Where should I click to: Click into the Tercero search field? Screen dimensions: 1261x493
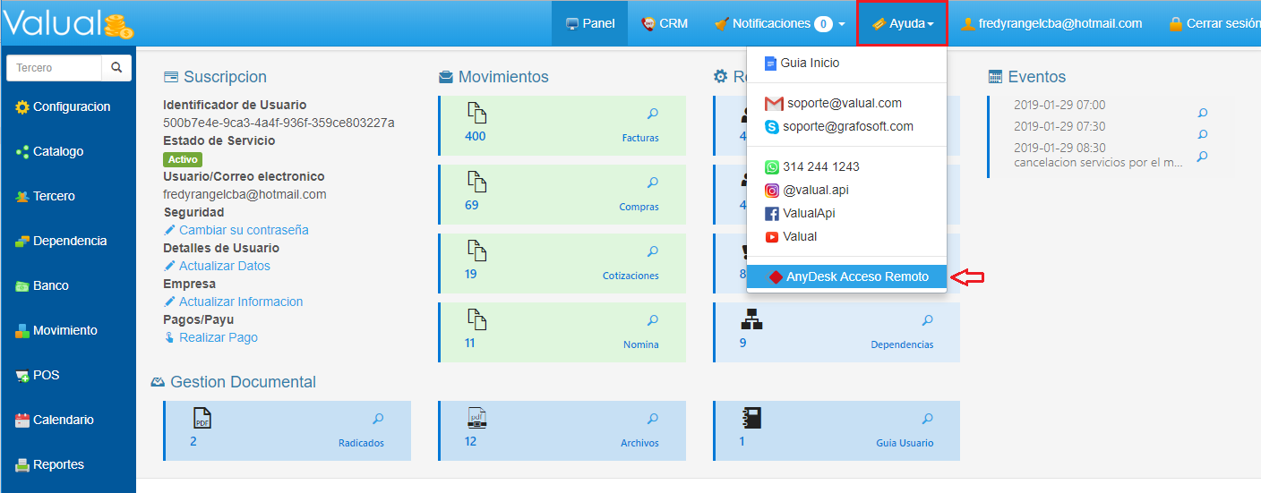pos(54,68)
